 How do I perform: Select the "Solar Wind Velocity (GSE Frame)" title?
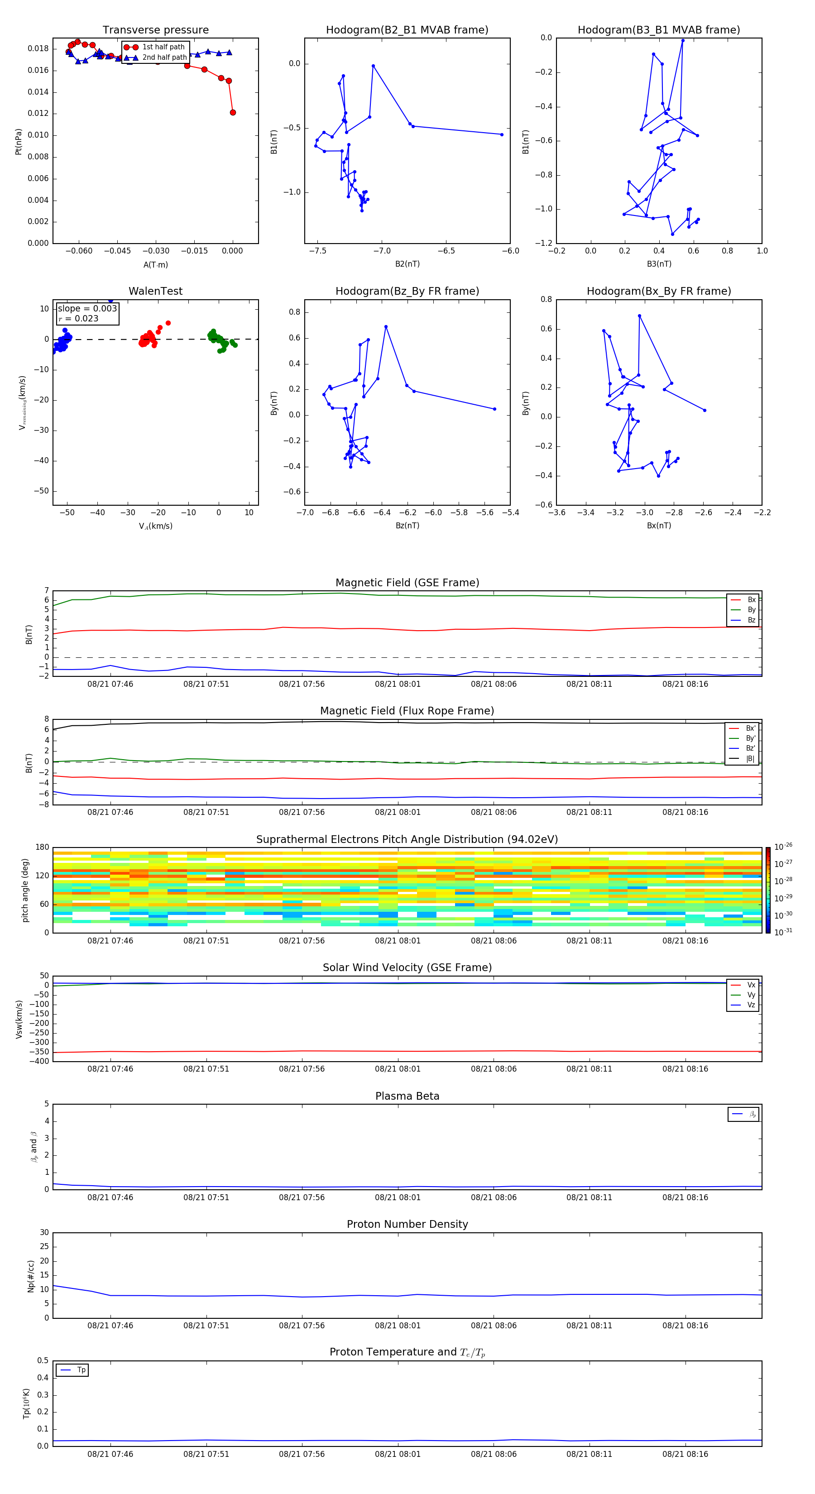pyautogui.click(x=407, y=967)
